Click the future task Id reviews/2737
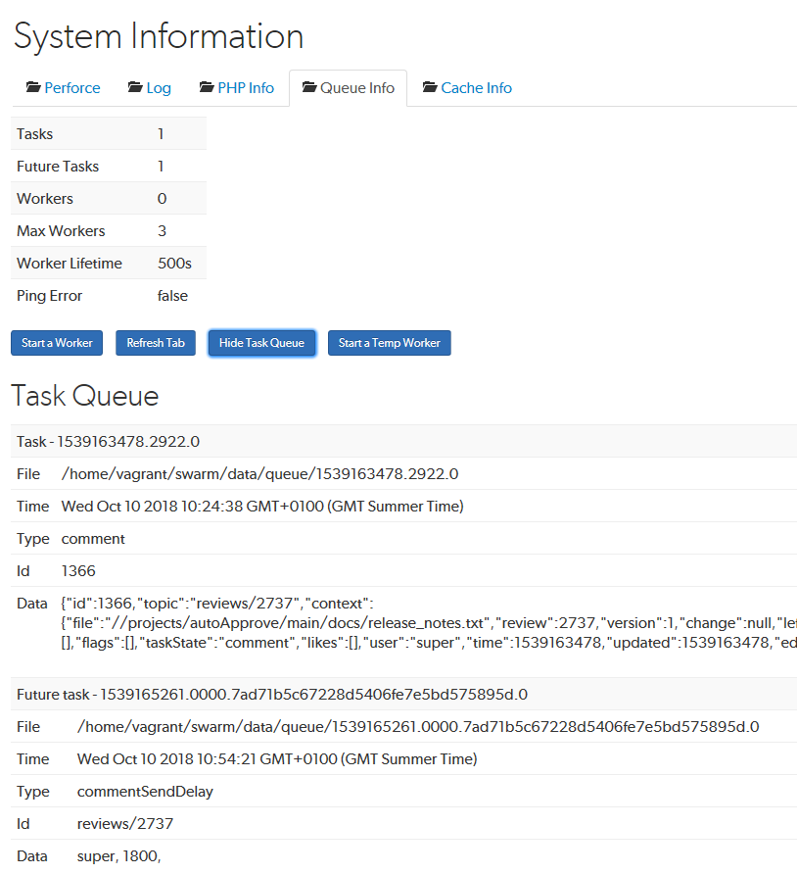797x874 pixels. click(x=124, y=824)
